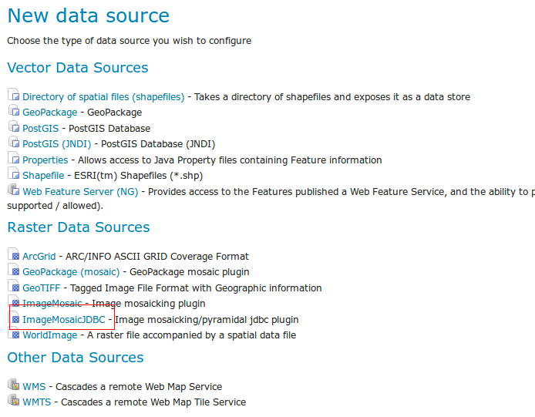
Task: Click 'ESRI(tm) Shapefiles (*.shp)' description
Action: pos(138,176)
